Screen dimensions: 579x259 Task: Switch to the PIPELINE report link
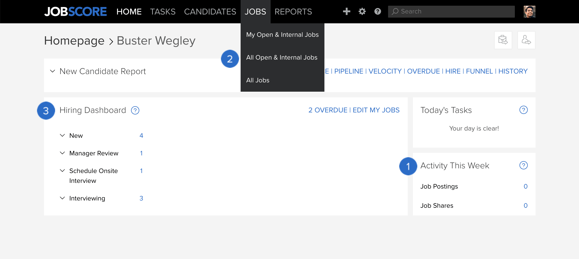pyautogui.click(x=349, y=71)
